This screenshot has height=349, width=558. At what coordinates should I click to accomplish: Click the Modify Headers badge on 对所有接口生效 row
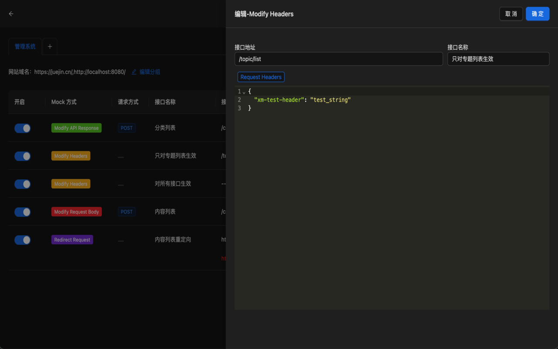click(71, 184)
